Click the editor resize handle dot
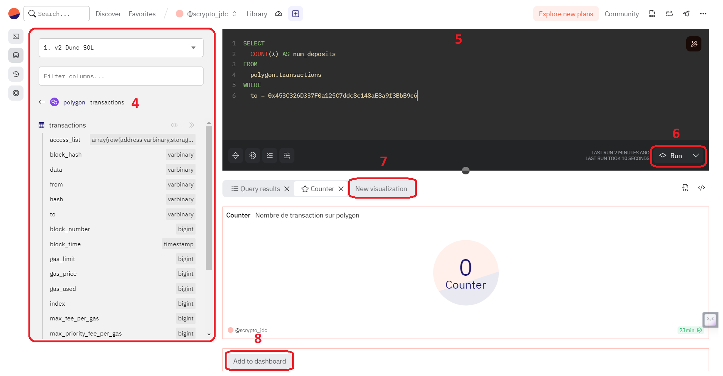723x376 pixels. click(466, 171)
